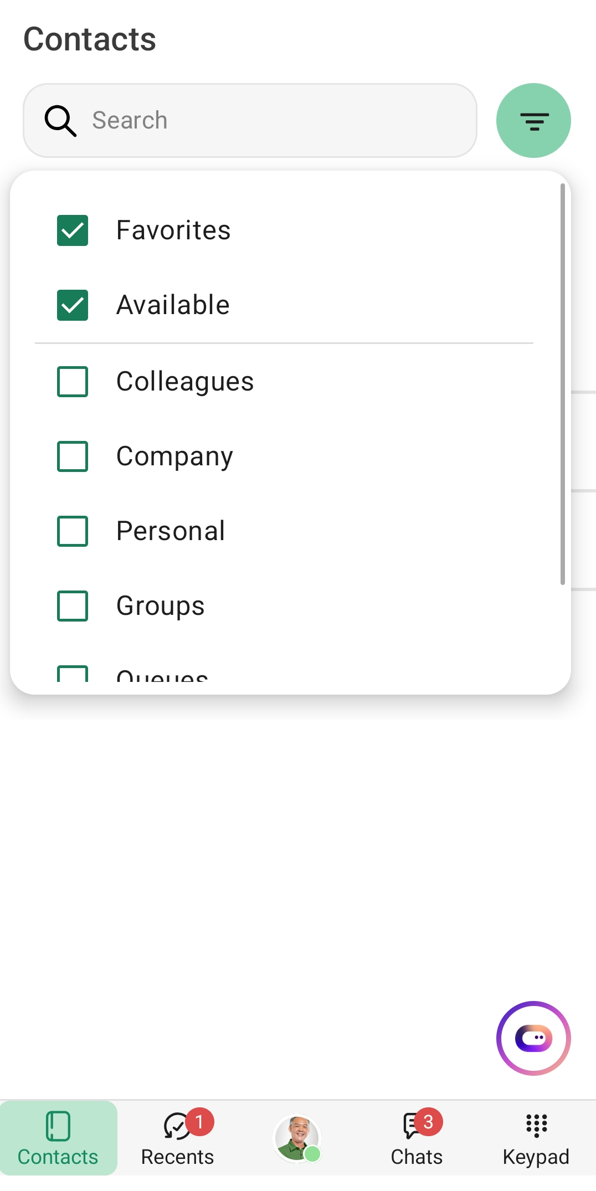Check the Company filter box

73,456
